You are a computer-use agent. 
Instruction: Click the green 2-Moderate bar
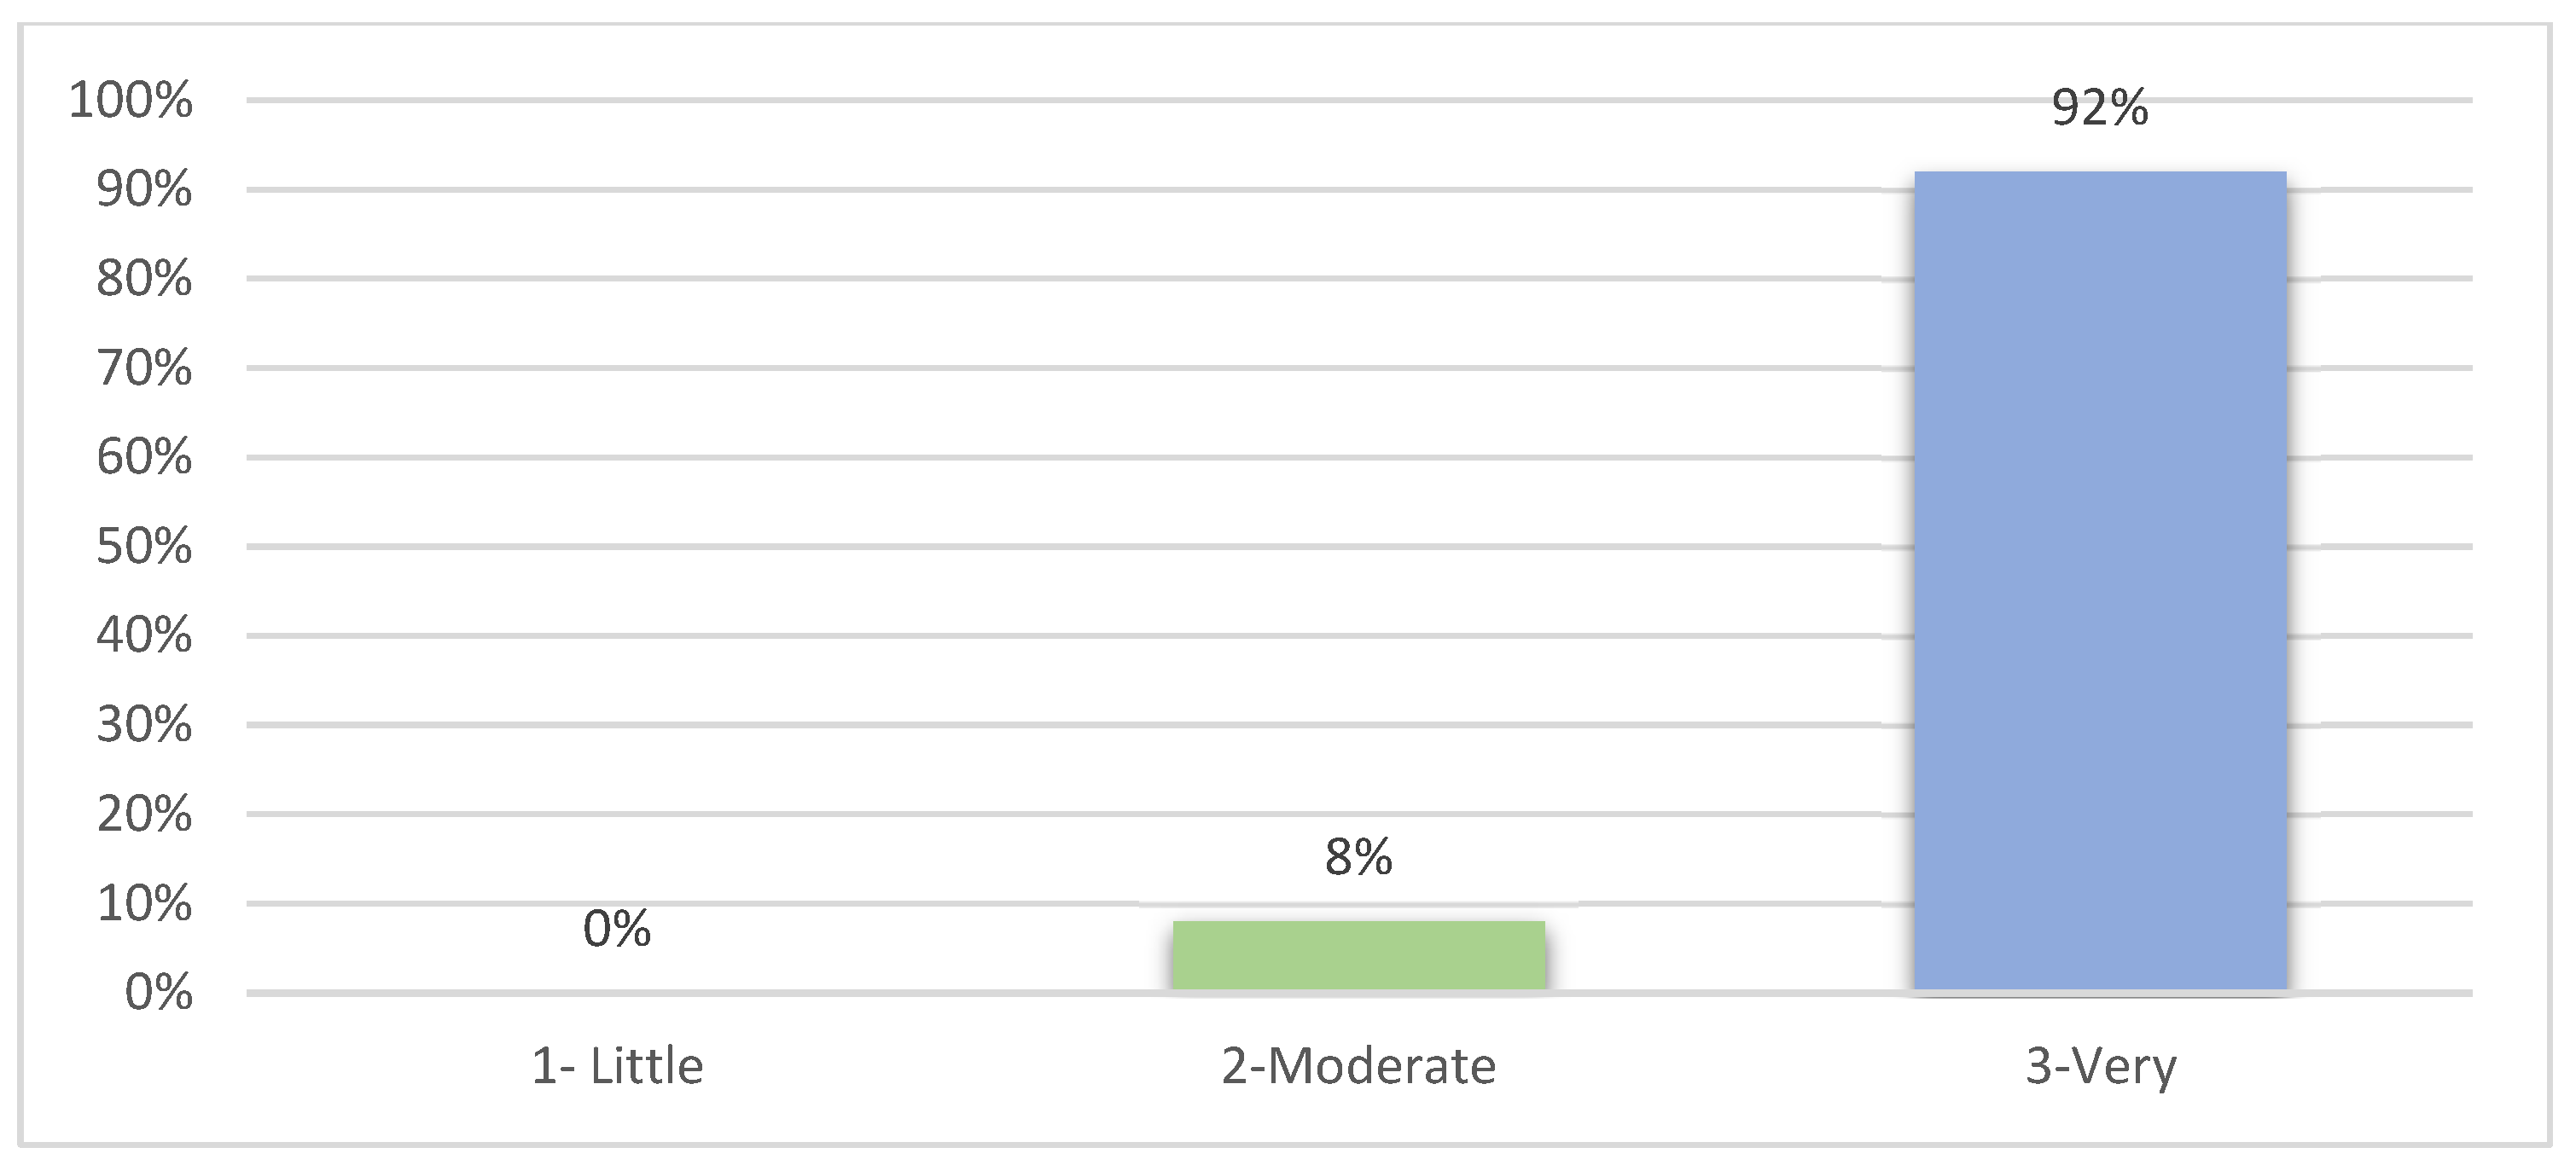click(1359, 956)
